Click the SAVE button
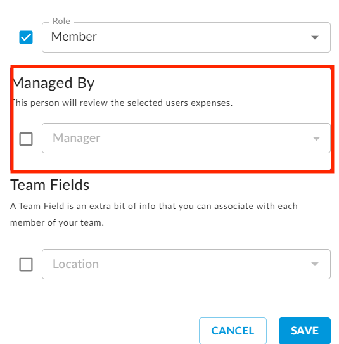Screen dimensions: 339x344 (x=305, y=331)
